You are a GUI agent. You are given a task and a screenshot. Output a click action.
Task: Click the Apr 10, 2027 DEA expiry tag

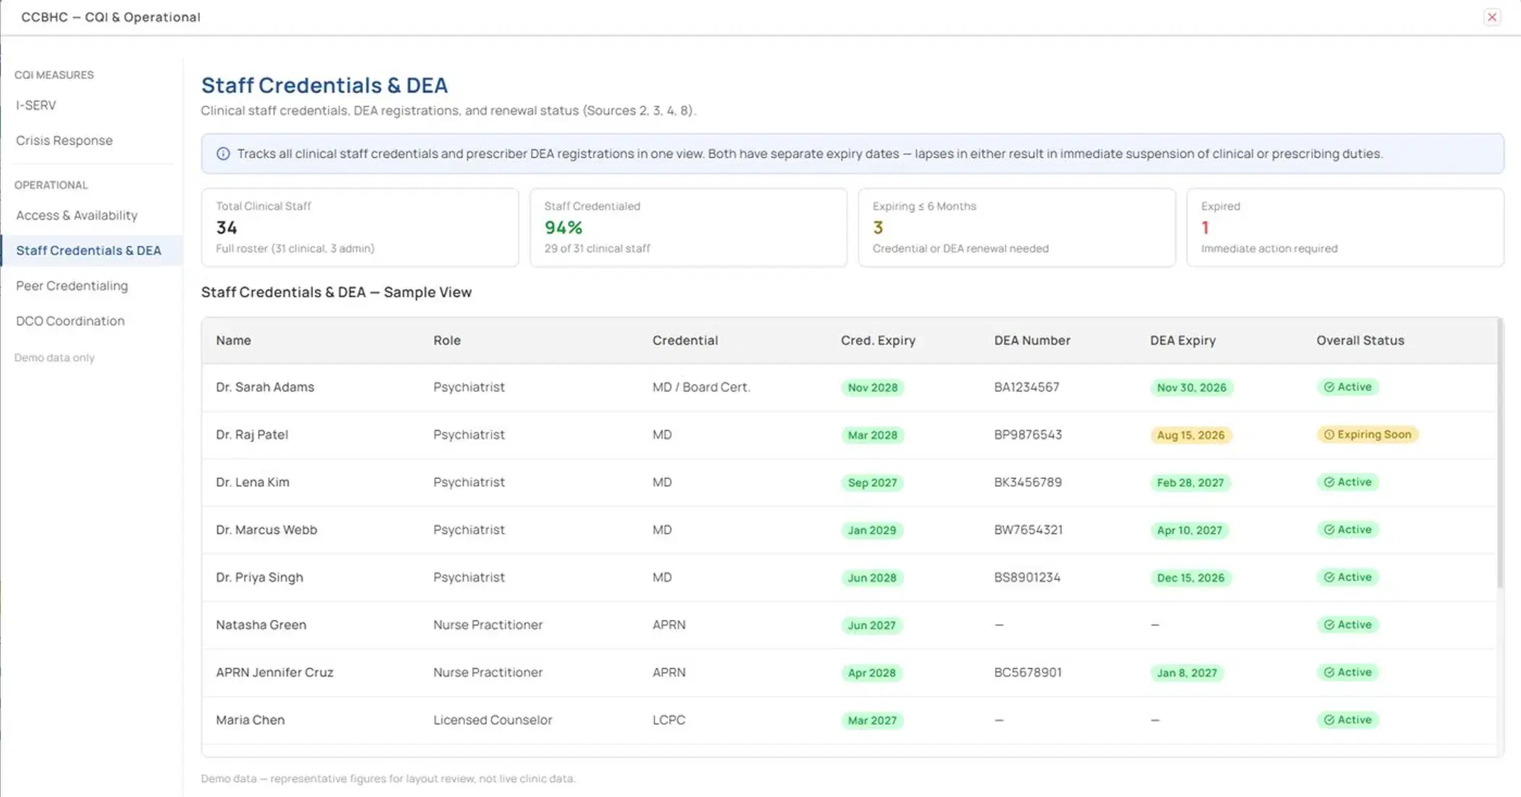click(x=1189, y=530)
